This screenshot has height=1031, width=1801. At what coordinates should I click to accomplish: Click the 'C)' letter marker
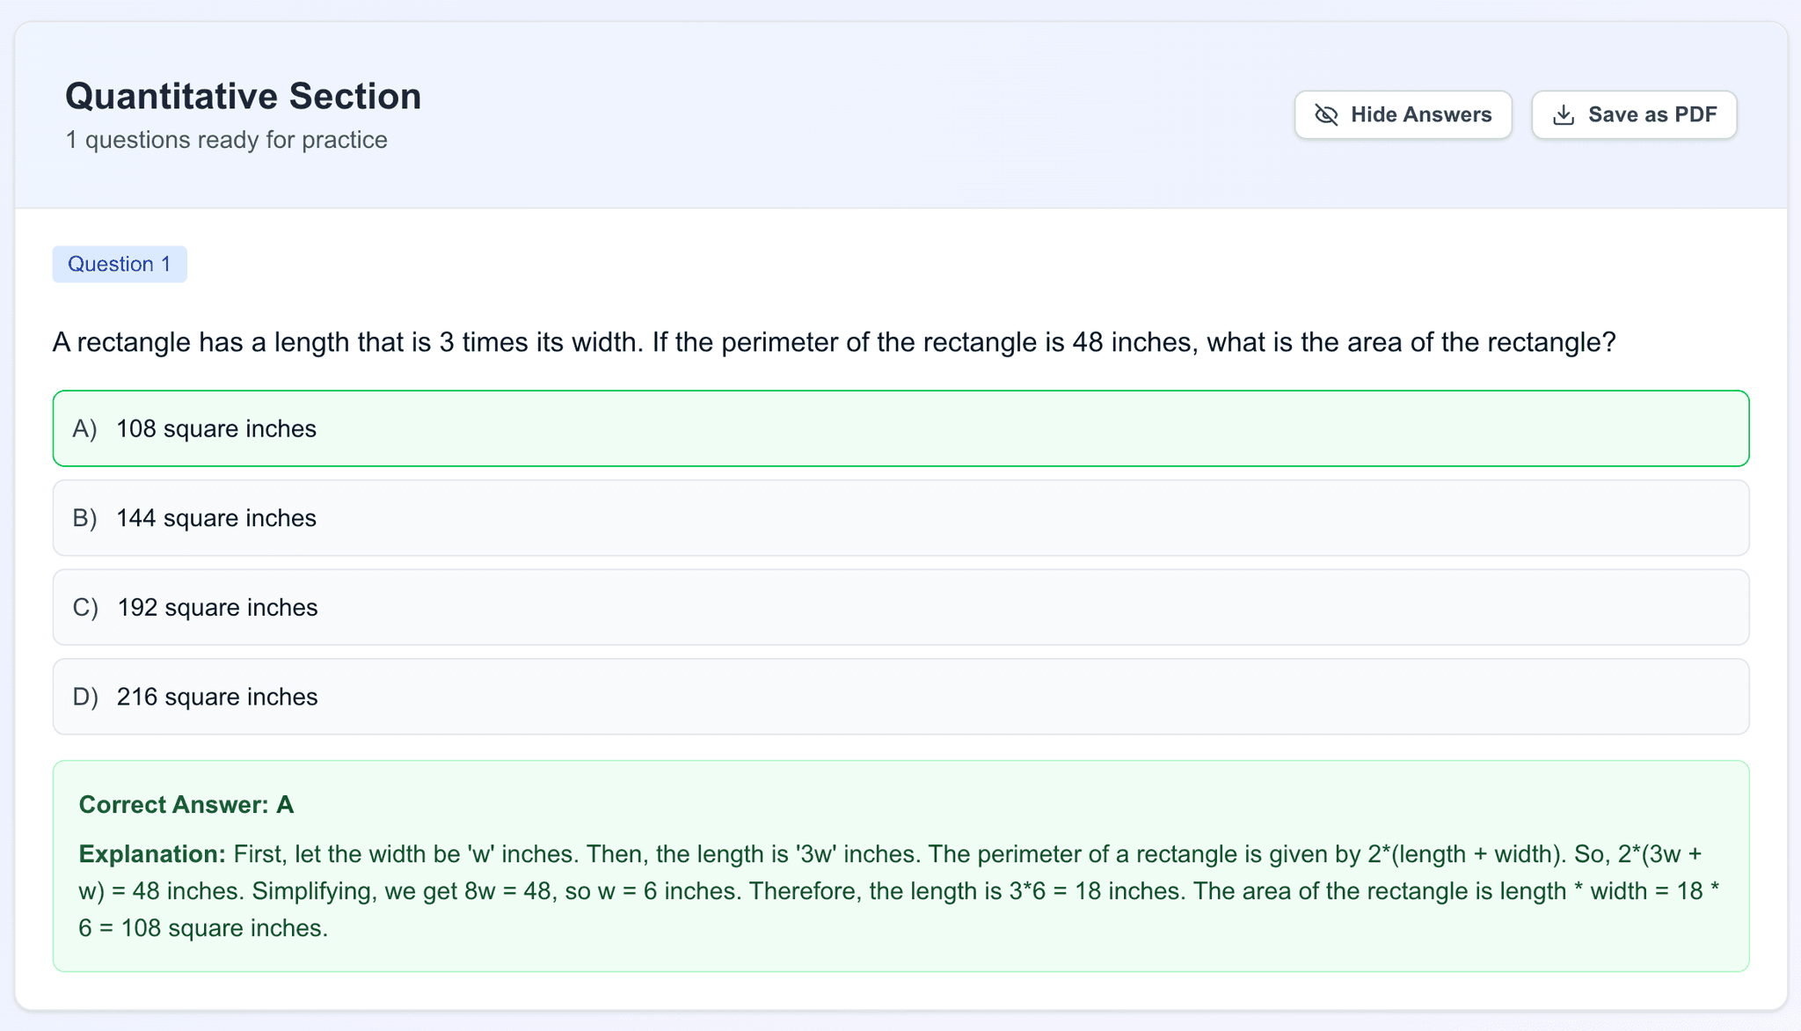[85, 608]
